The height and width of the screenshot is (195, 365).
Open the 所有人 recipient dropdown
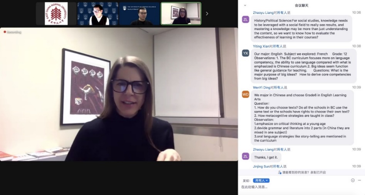pyautogui.click(x=261, y=181)
